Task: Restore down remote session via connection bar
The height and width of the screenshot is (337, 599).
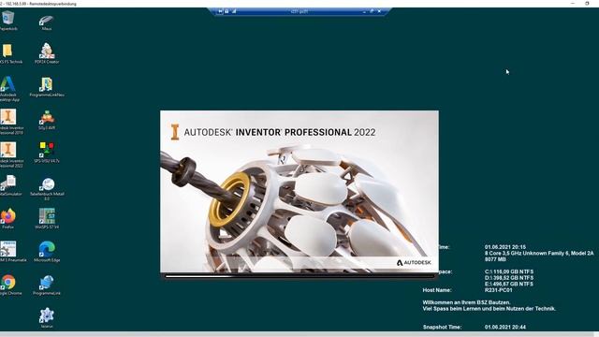Action: (372, 11)
